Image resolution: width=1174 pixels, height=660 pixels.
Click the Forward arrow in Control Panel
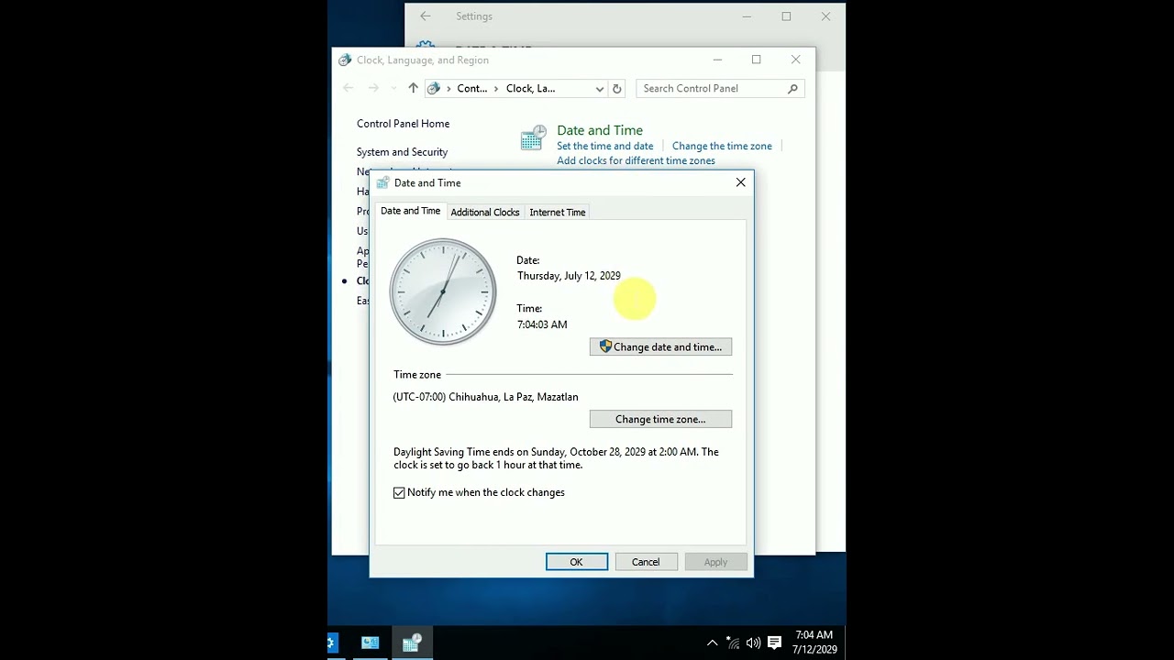pyautogui.click(x=373, y=88)
